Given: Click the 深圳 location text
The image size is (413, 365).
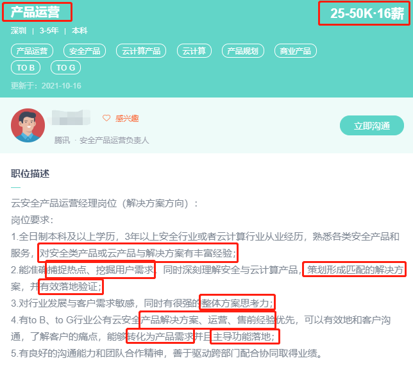Looking at the screenshot, I should coord(19,31).
